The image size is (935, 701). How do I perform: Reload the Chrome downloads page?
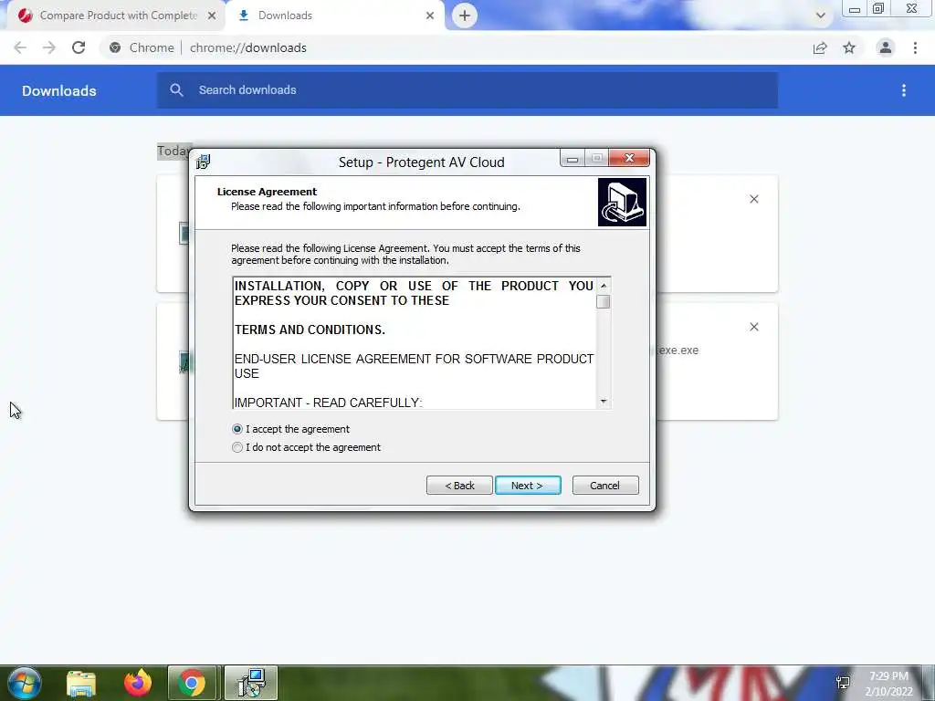pos(79,47)
